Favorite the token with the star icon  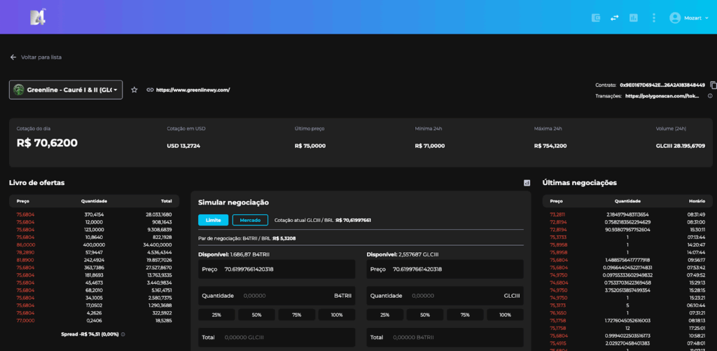(x=134, y=90)
